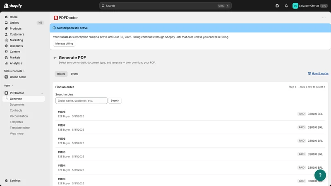The height and width of the screenshot is (186, 331).
Task: Select order #1197 row
Action: click(x=190, y=127)
